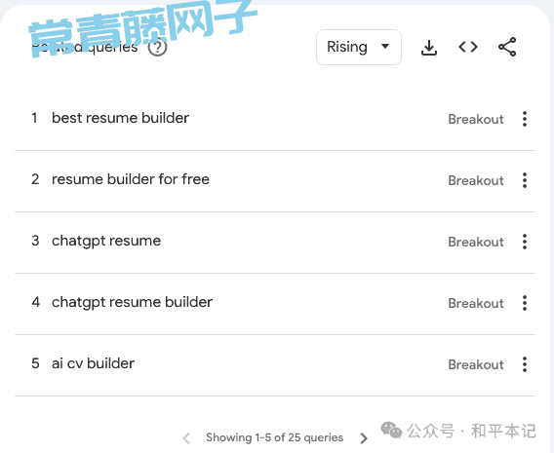Click the dropdown arrow beside Rising
Viewport: 554px width, 453px height.
(385, 46)
